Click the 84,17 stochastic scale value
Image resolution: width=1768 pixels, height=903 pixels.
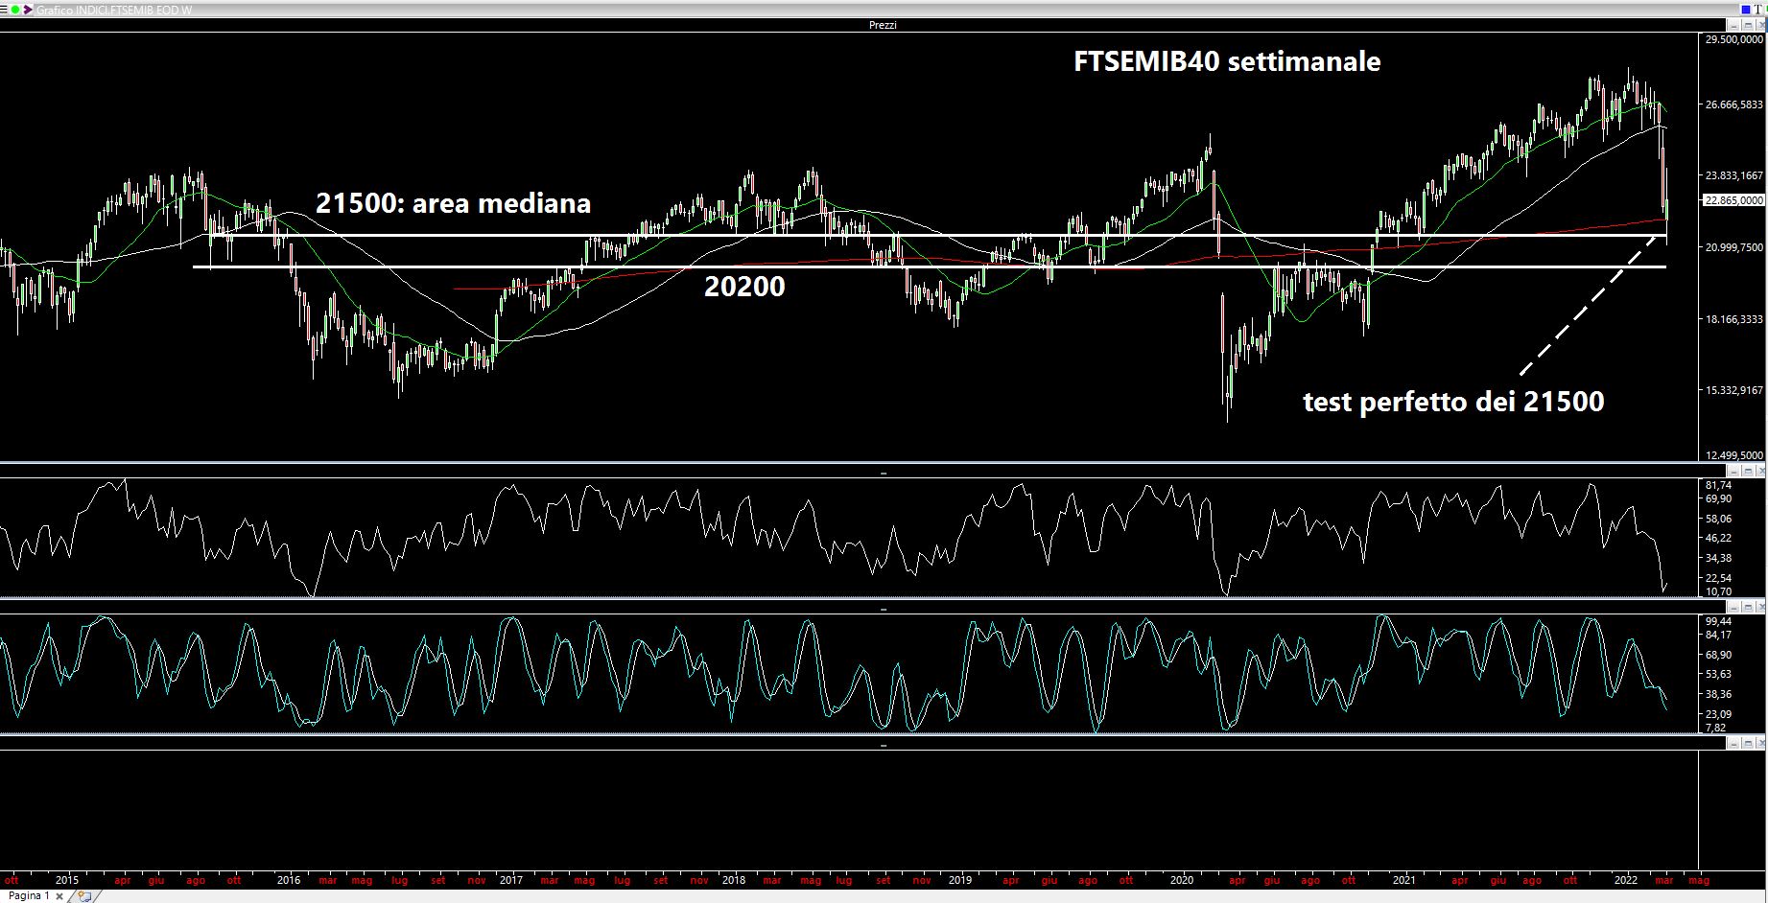click(x=1718, y=635)
